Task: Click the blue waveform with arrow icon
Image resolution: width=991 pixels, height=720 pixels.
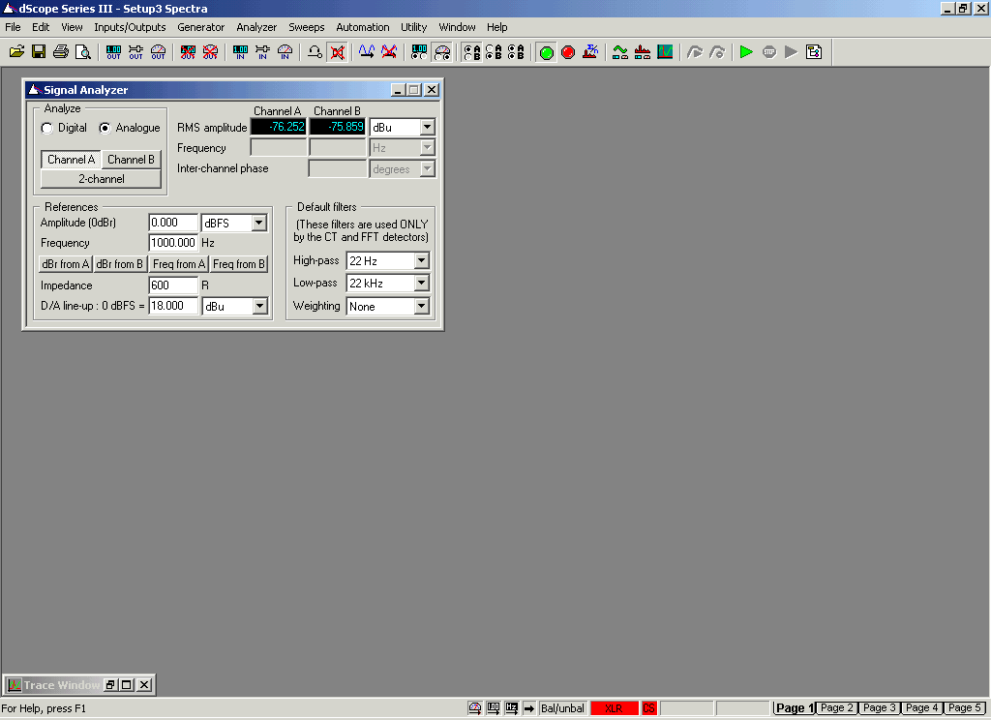Action: [367, 52]
